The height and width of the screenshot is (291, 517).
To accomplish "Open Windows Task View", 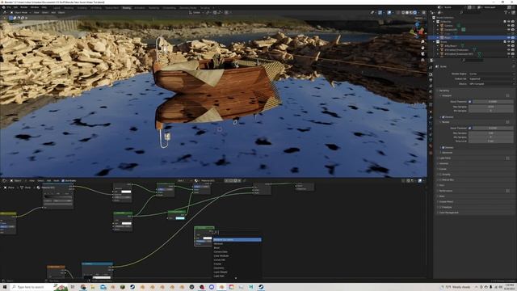I will pyautogui.click(x=73, y=287).
